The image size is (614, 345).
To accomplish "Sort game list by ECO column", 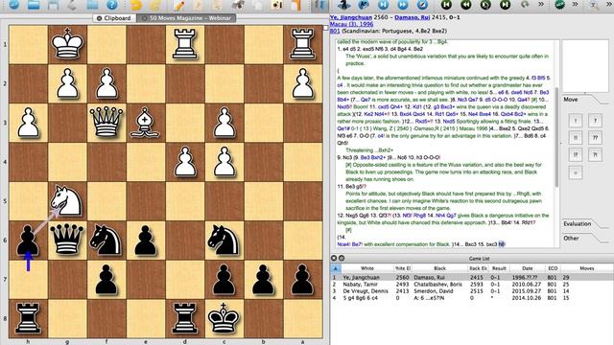I will point(553,268).
